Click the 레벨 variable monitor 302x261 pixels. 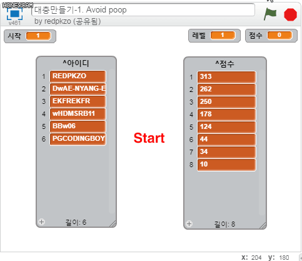tap(214, 36)
